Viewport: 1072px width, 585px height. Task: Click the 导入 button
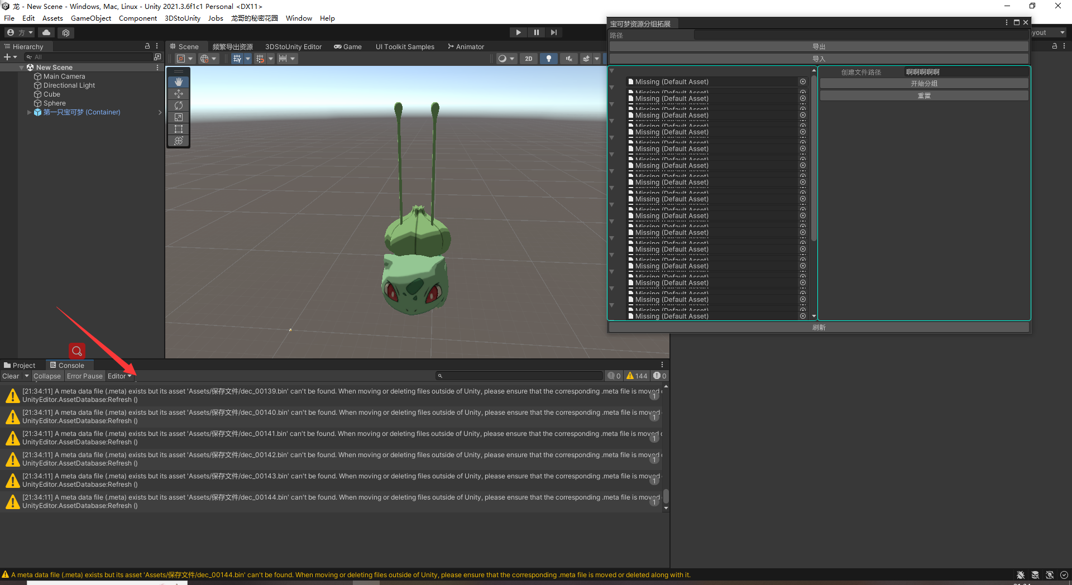(819, 59)
